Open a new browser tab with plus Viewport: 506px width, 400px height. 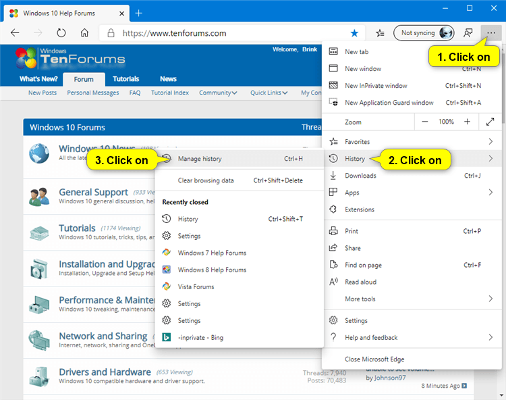point(139,14)
